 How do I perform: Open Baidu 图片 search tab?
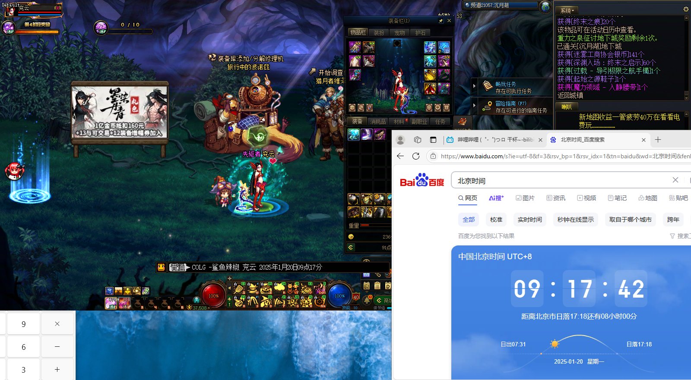[525, 198]
